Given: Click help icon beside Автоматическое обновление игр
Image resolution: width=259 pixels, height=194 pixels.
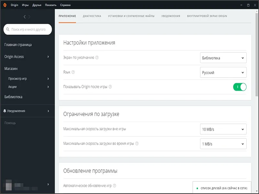Looking at the screenshot, I should (x=114, y=186).
